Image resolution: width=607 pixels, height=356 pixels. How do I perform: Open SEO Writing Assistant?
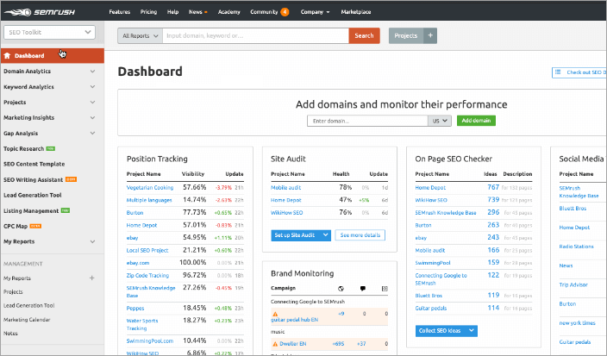point(33,179)
